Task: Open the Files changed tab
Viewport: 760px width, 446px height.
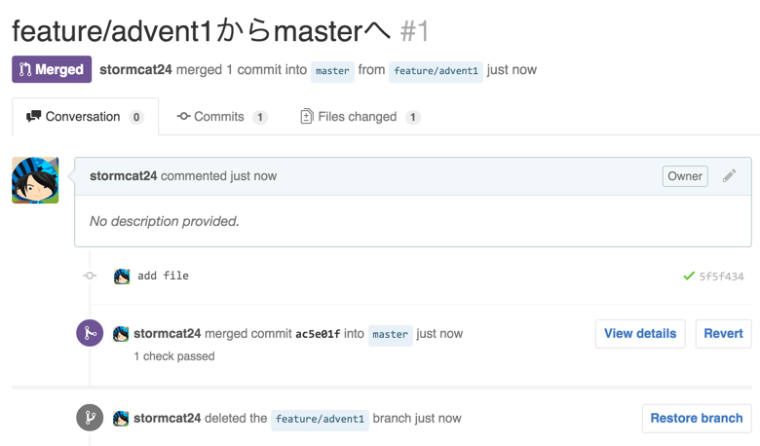Action: (361, 117)
